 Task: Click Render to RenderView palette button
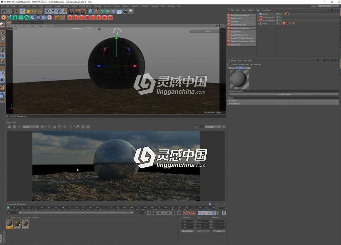click(x=241, y=28)
